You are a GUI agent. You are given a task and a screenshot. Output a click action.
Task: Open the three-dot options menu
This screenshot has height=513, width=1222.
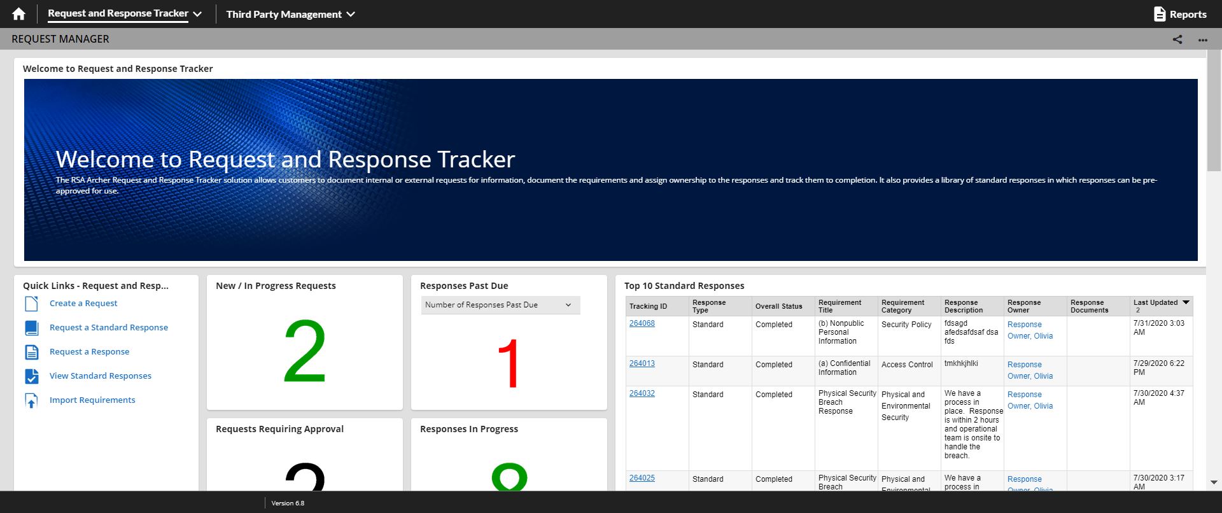coord(1202,39)
